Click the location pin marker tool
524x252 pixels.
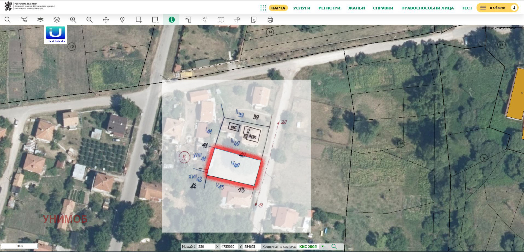(122, 20)
